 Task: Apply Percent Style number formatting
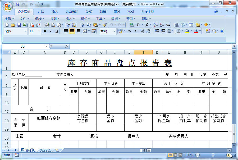point(129,31)
